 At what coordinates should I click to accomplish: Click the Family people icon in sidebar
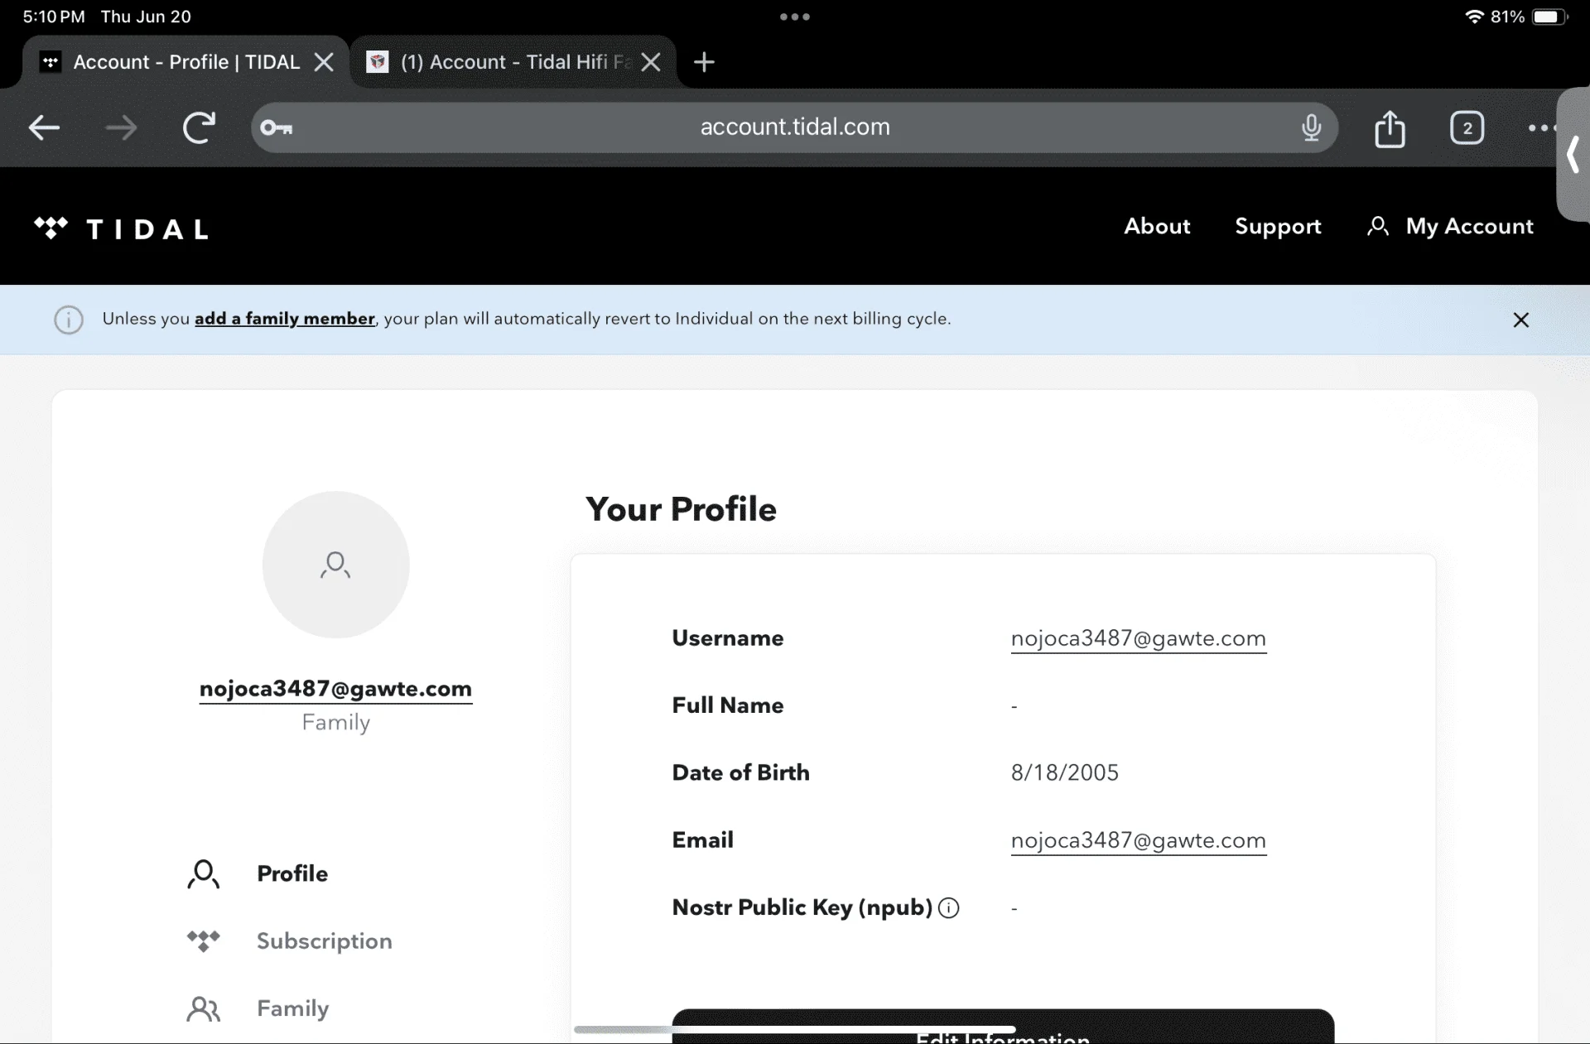[204, 1008]
